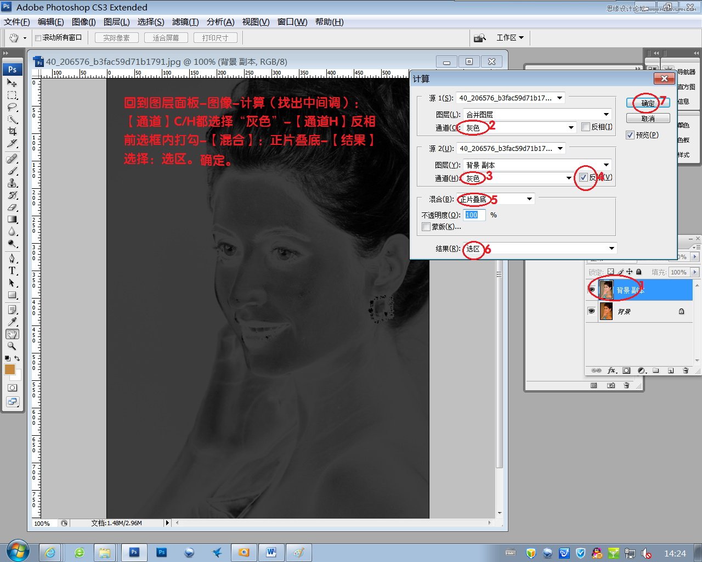Click the foreground color swatch
702x562 pixels.
pyautogui.click(x=10, y=369)
